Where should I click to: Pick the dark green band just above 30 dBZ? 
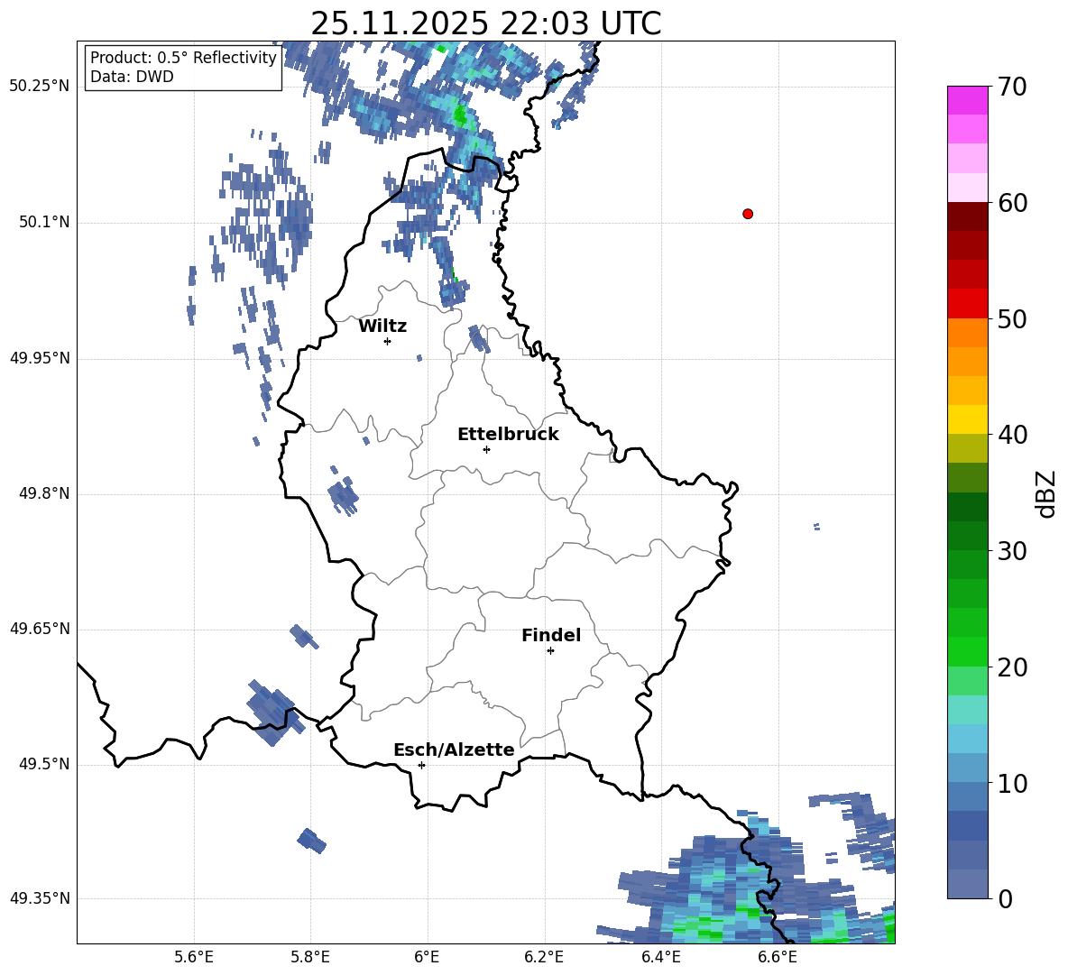click(967, 536)
